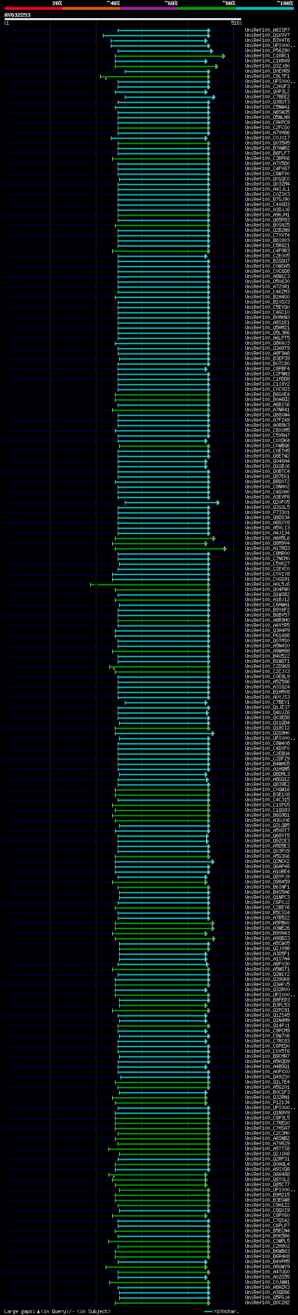The width and height of the screenshot is (298, 1315).
Task: Open hit UniRef100_A8ISP7
Action: [x=267, y=30]
